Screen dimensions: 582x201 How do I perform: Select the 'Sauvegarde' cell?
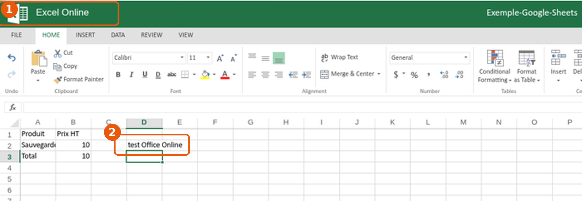pyautogui.click(x=38, y=145)
